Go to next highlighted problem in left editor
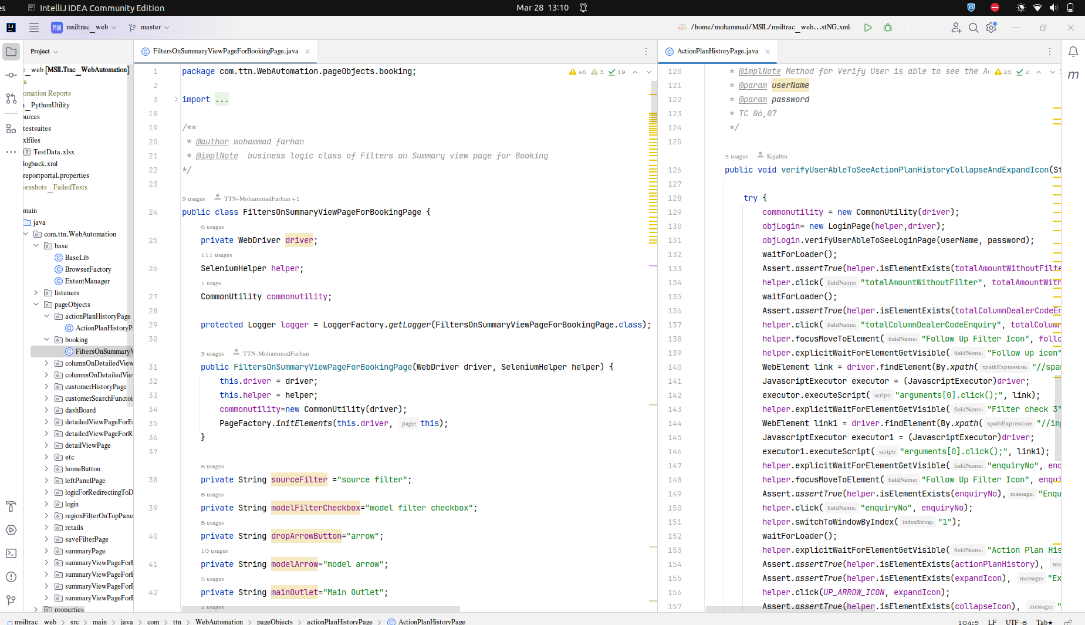Viewport: 1085px width, 625px height. click(649, 72)
